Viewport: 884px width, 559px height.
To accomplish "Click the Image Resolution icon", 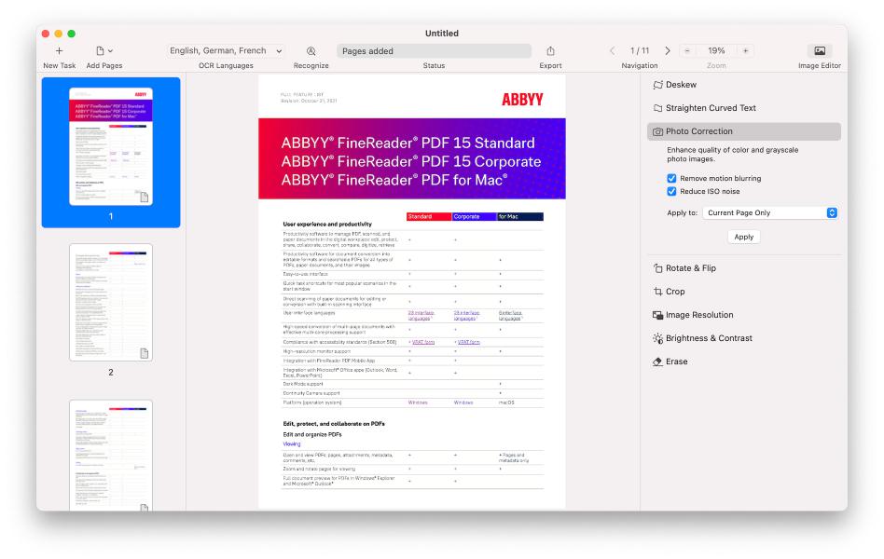I will tap(657, 315).
